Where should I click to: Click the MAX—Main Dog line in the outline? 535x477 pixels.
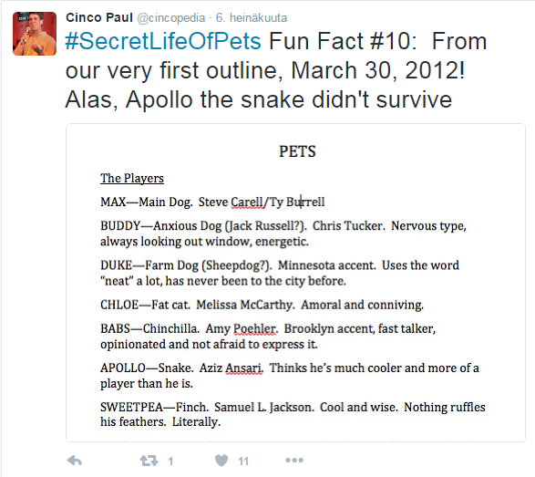212,202
